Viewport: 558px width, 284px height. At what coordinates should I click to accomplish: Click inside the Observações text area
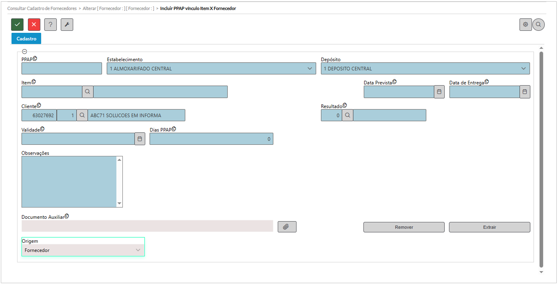69,181
